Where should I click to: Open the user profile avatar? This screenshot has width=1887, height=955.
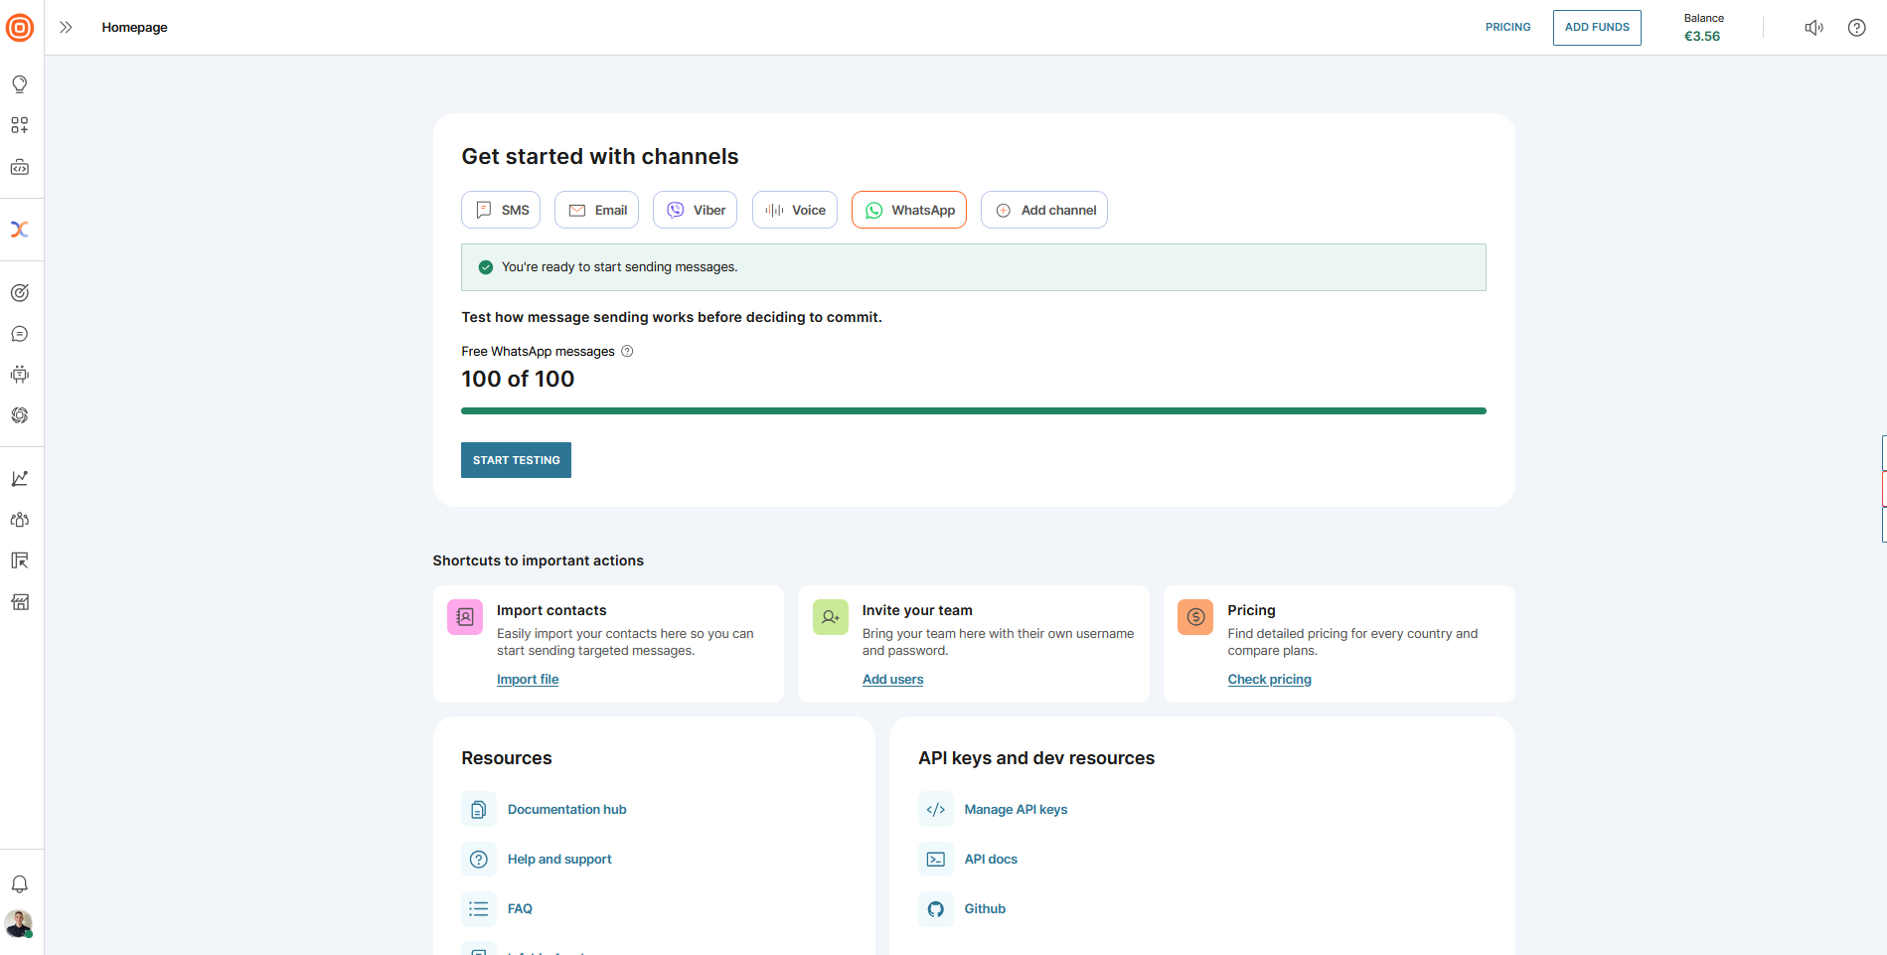point(19,923)
